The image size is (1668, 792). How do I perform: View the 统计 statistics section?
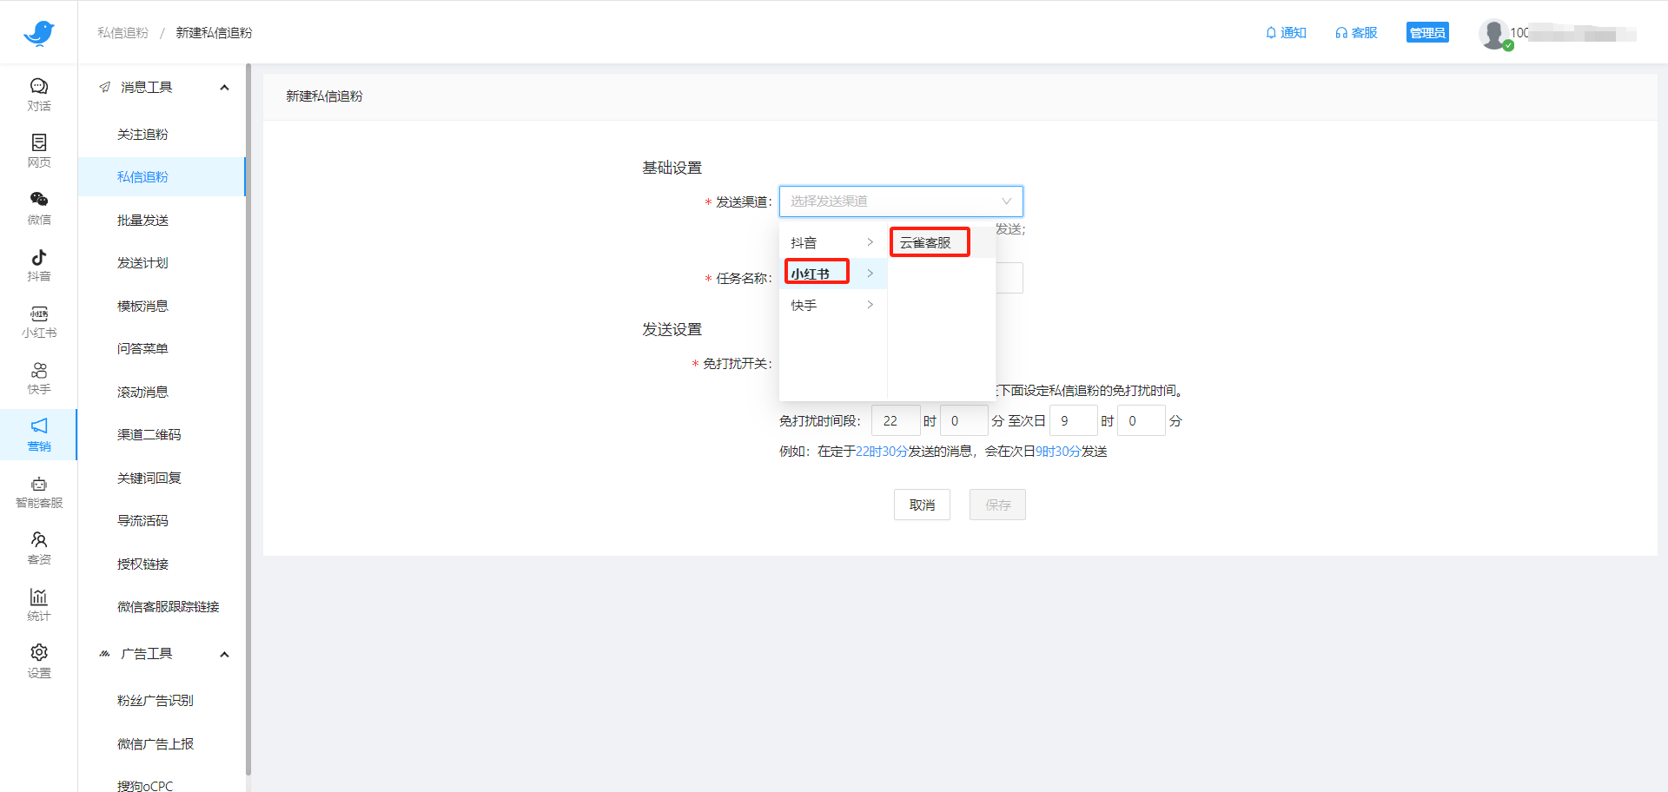click(x=38, y=604)
